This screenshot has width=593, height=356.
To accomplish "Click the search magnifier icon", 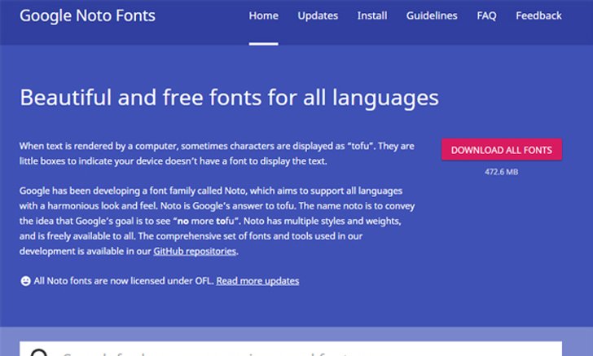I will point(39,353).
